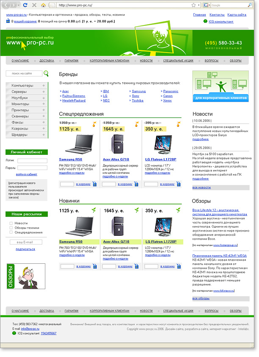Expand the Ноутбуки category arrow
The image size is (259, 357).
click(44, 98)
